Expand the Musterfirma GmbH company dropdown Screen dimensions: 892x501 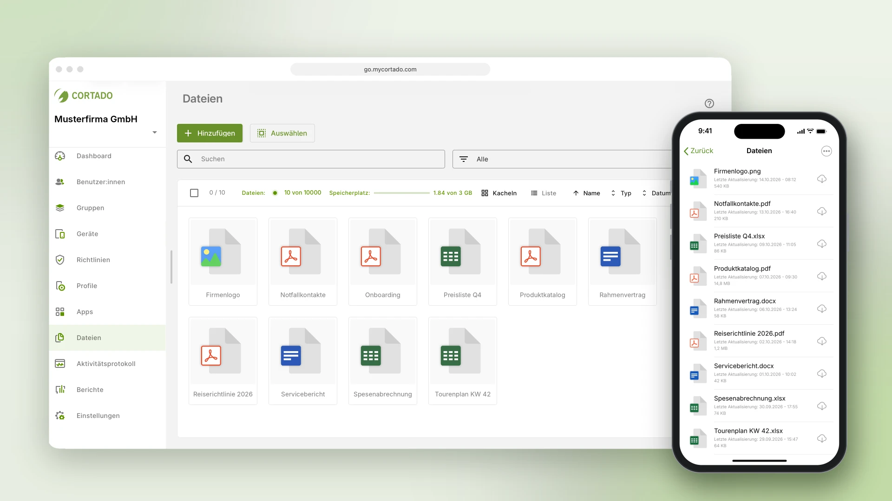coord(155,133)
